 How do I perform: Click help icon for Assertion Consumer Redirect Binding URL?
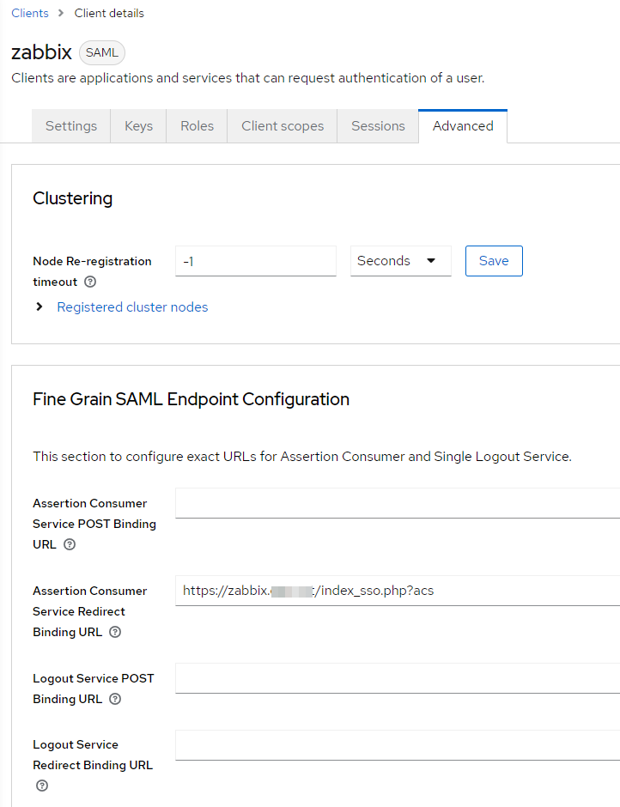tap(115, 632)
